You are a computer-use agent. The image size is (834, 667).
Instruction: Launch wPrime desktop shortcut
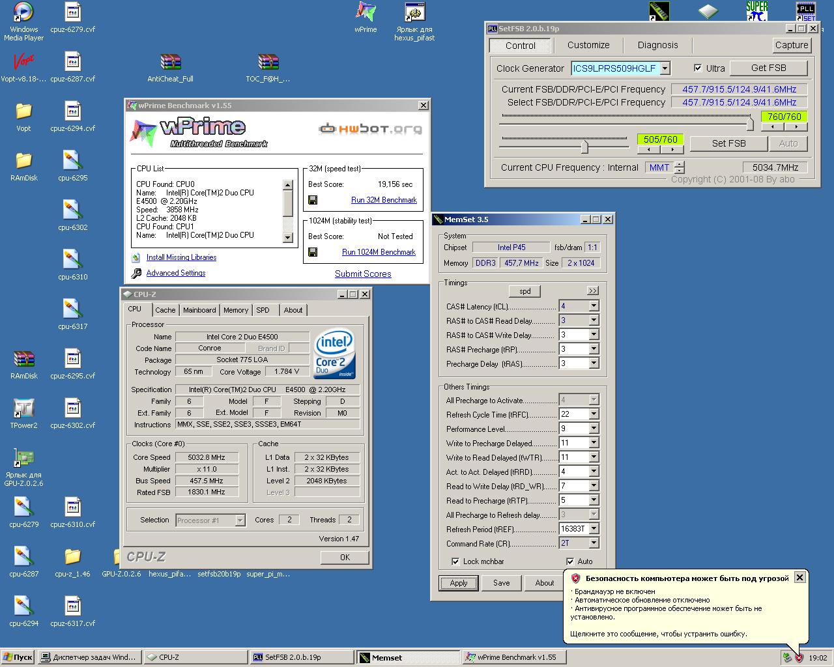366,12
